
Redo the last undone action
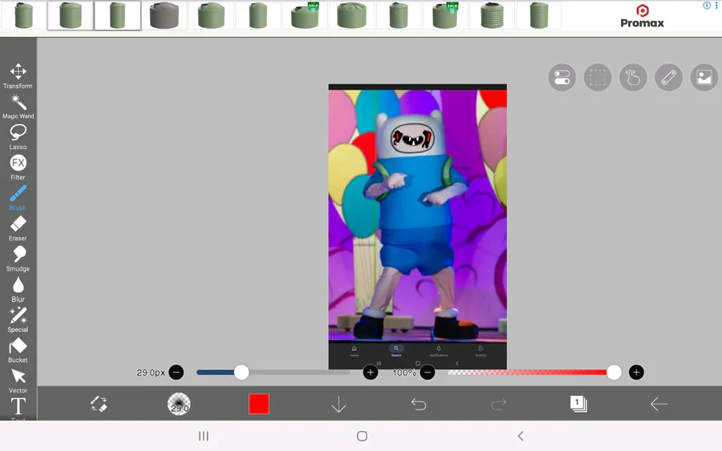point(499,404)
